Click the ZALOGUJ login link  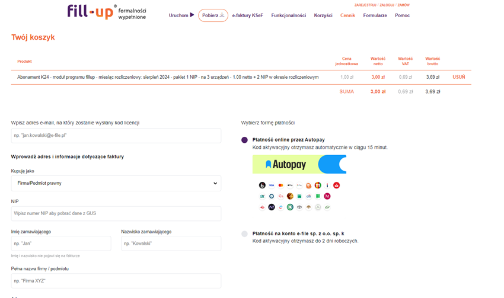click(x=387, y=5)
